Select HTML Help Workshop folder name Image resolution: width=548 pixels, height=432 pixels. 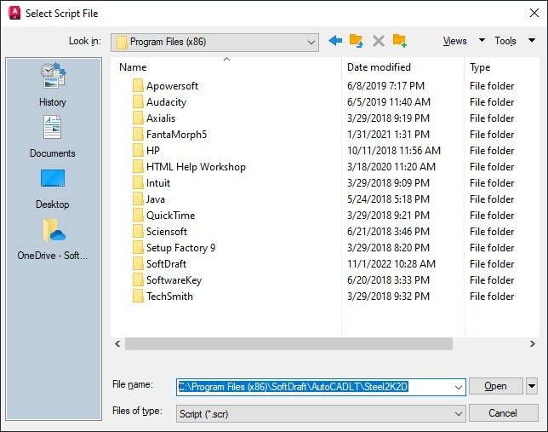click(196, 167)
